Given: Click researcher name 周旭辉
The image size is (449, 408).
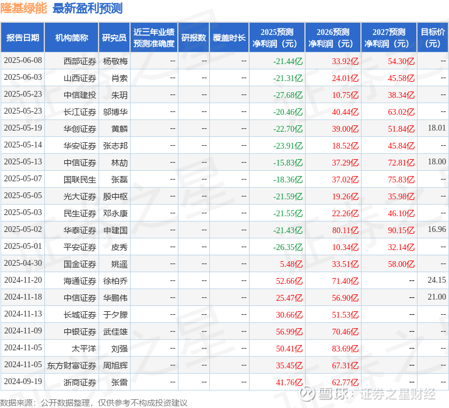Looking at the screenshot, I should tap(115, 365).
